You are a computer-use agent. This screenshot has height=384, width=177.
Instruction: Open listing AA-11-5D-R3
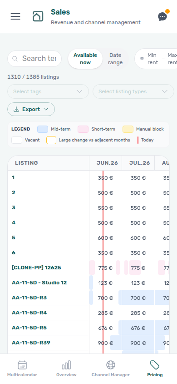click(29, 298)
